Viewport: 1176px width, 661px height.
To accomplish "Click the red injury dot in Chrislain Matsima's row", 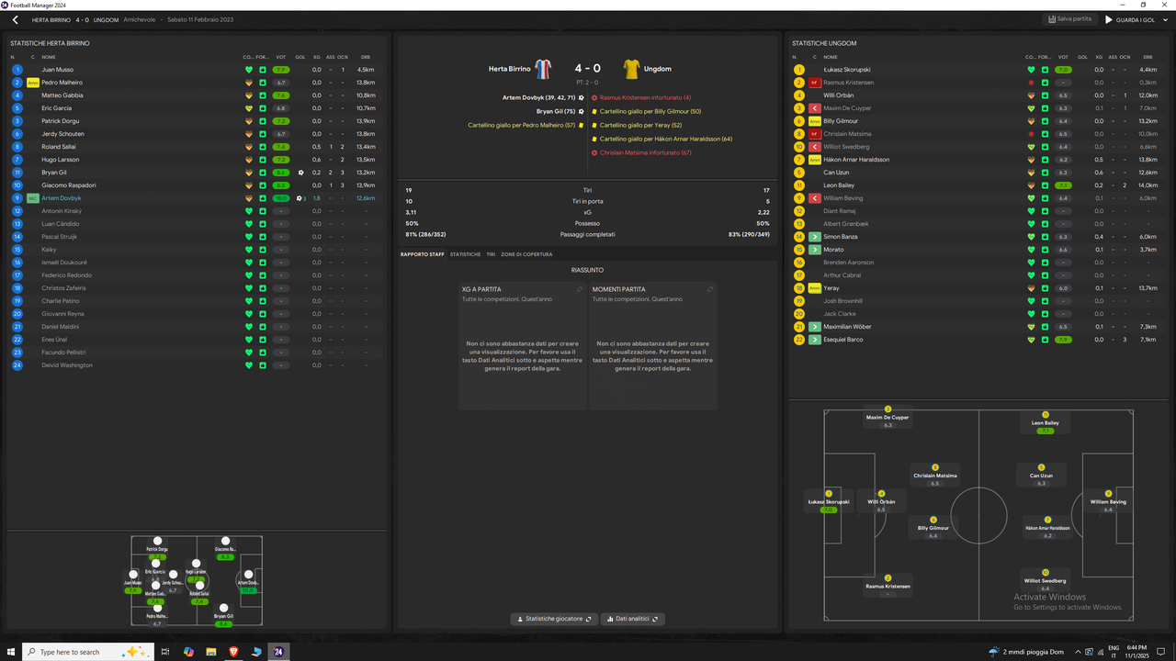I will (x=1031, y=134).
